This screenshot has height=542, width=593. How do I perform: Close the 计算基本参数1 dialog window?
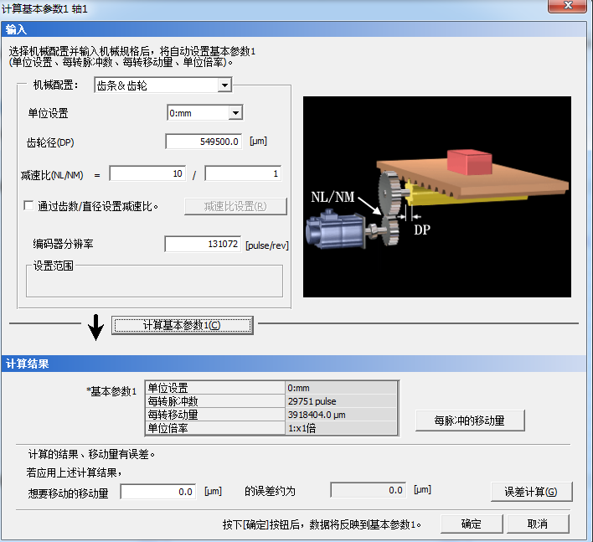coord(566,8)
